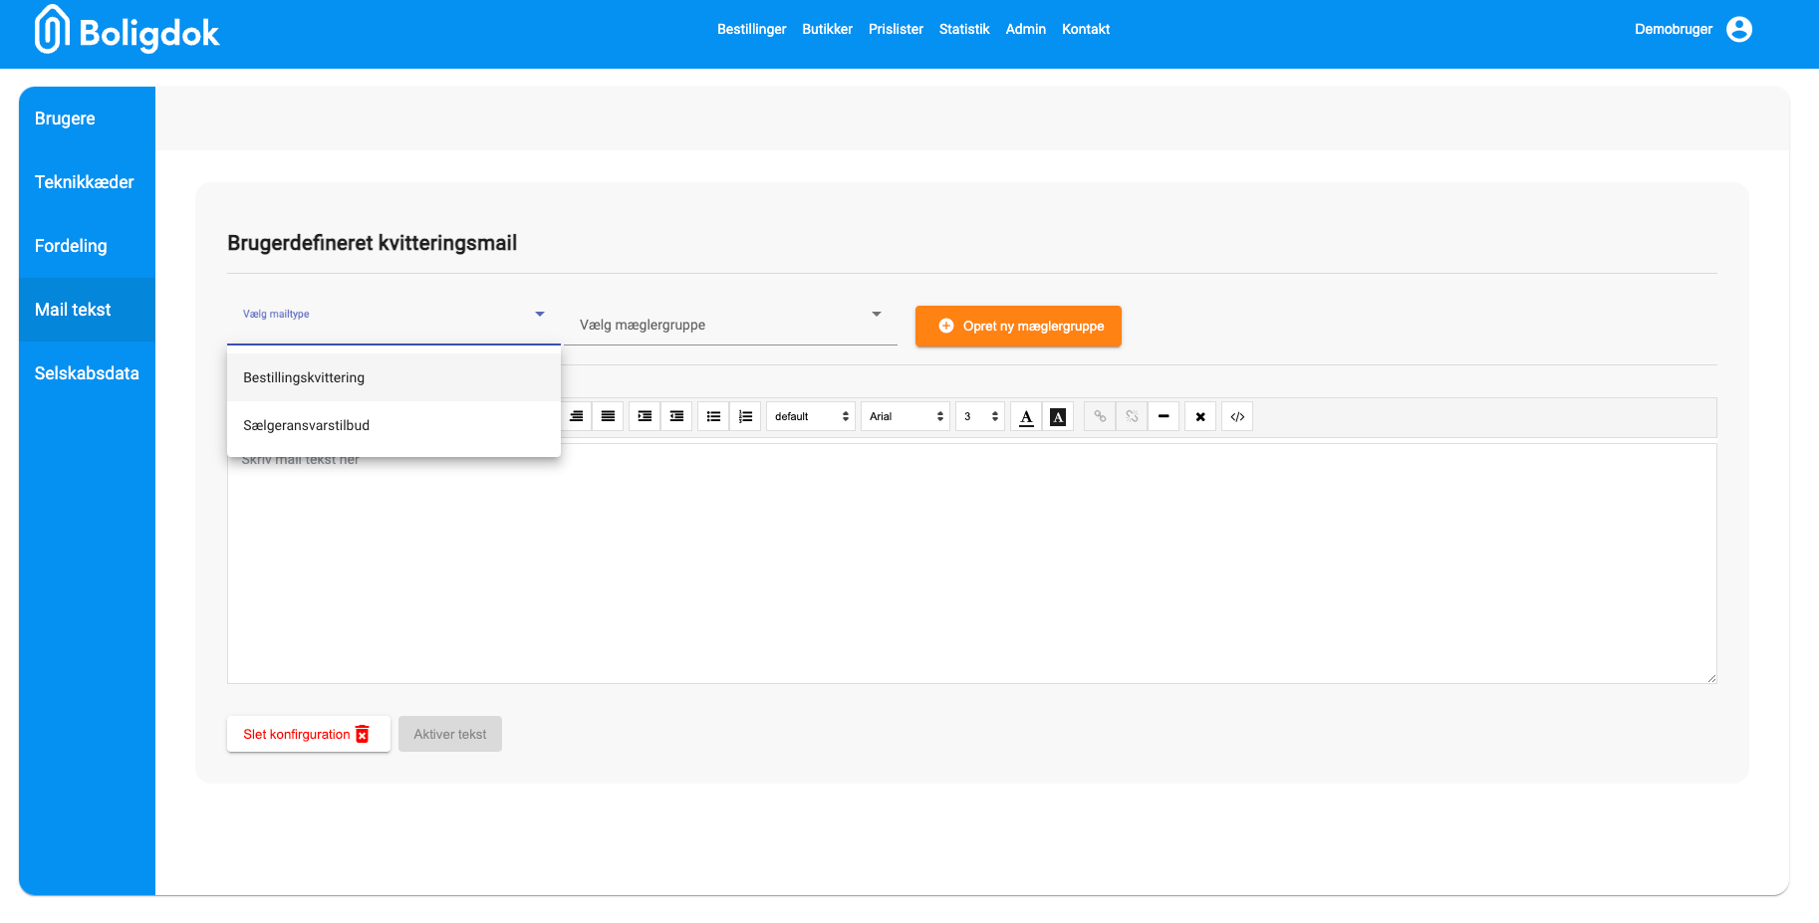Screen dimensions: 1819x923
Task: Collapse the Vælg mailtype dropdown arrow
Action: click(540, 314)
